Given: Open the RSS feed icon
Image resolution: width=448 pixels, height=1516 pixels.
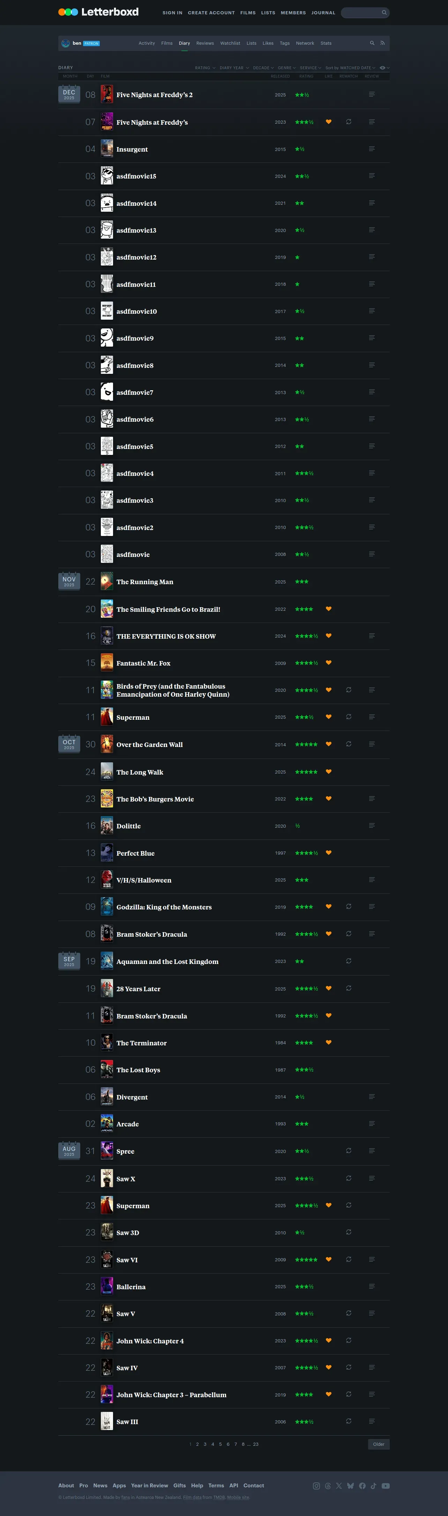Looking at the screenshot, I should pos(382,43).
